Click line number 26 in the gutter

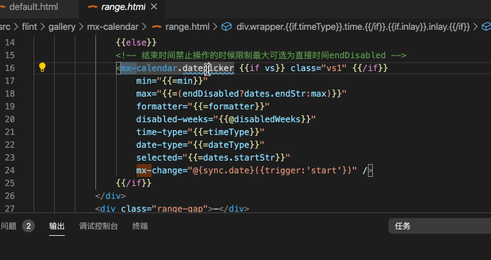pyautogui.click(x=10, y=196)
